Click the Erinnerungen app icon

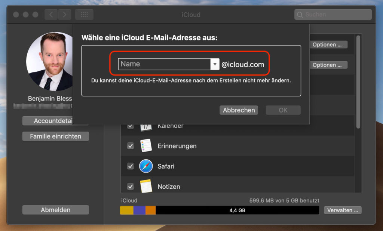click(x=146, y=145)
